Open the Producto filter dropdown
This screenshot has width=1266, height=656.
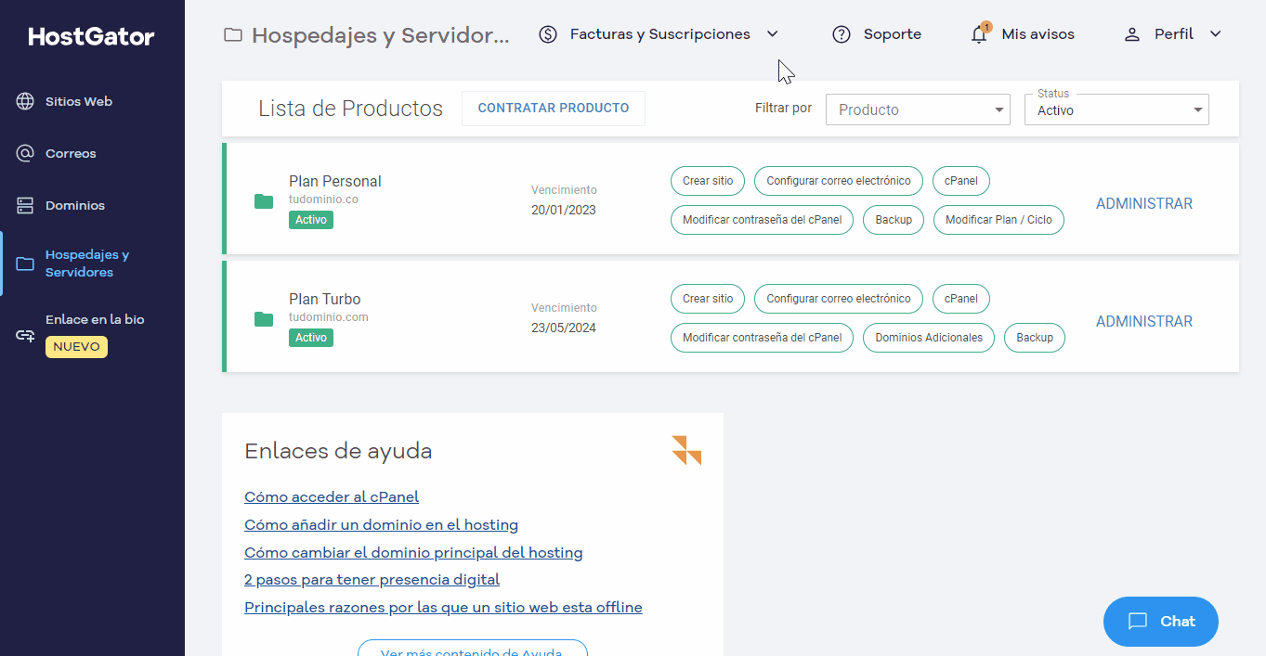(918, 109)
